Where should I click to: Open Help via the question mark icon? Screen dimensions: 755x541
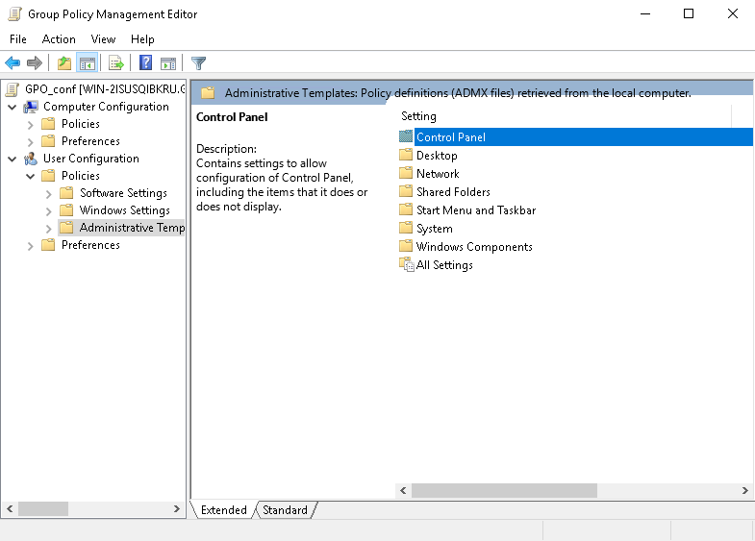(x=145, y=63)
